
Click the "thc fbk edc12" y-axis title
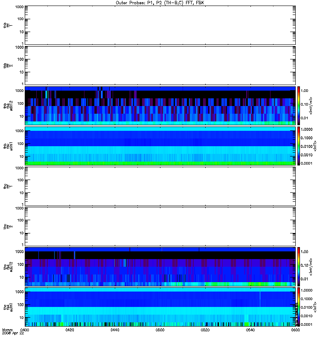[8, 267]
